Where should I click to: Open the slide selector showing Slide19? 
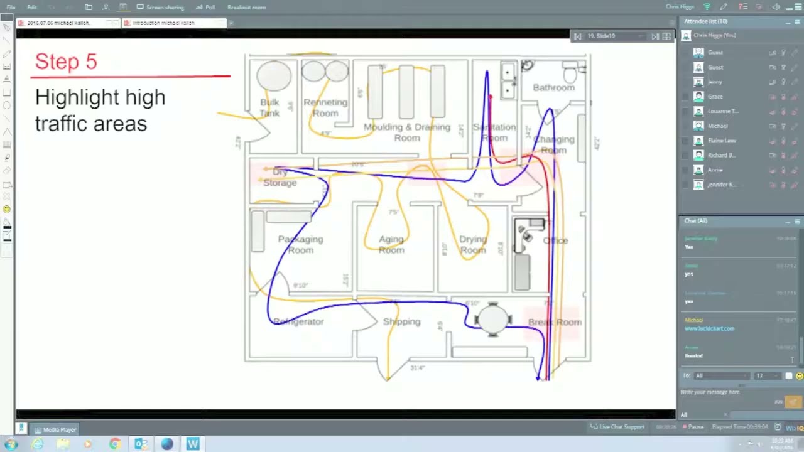click(x=616, y=36)
